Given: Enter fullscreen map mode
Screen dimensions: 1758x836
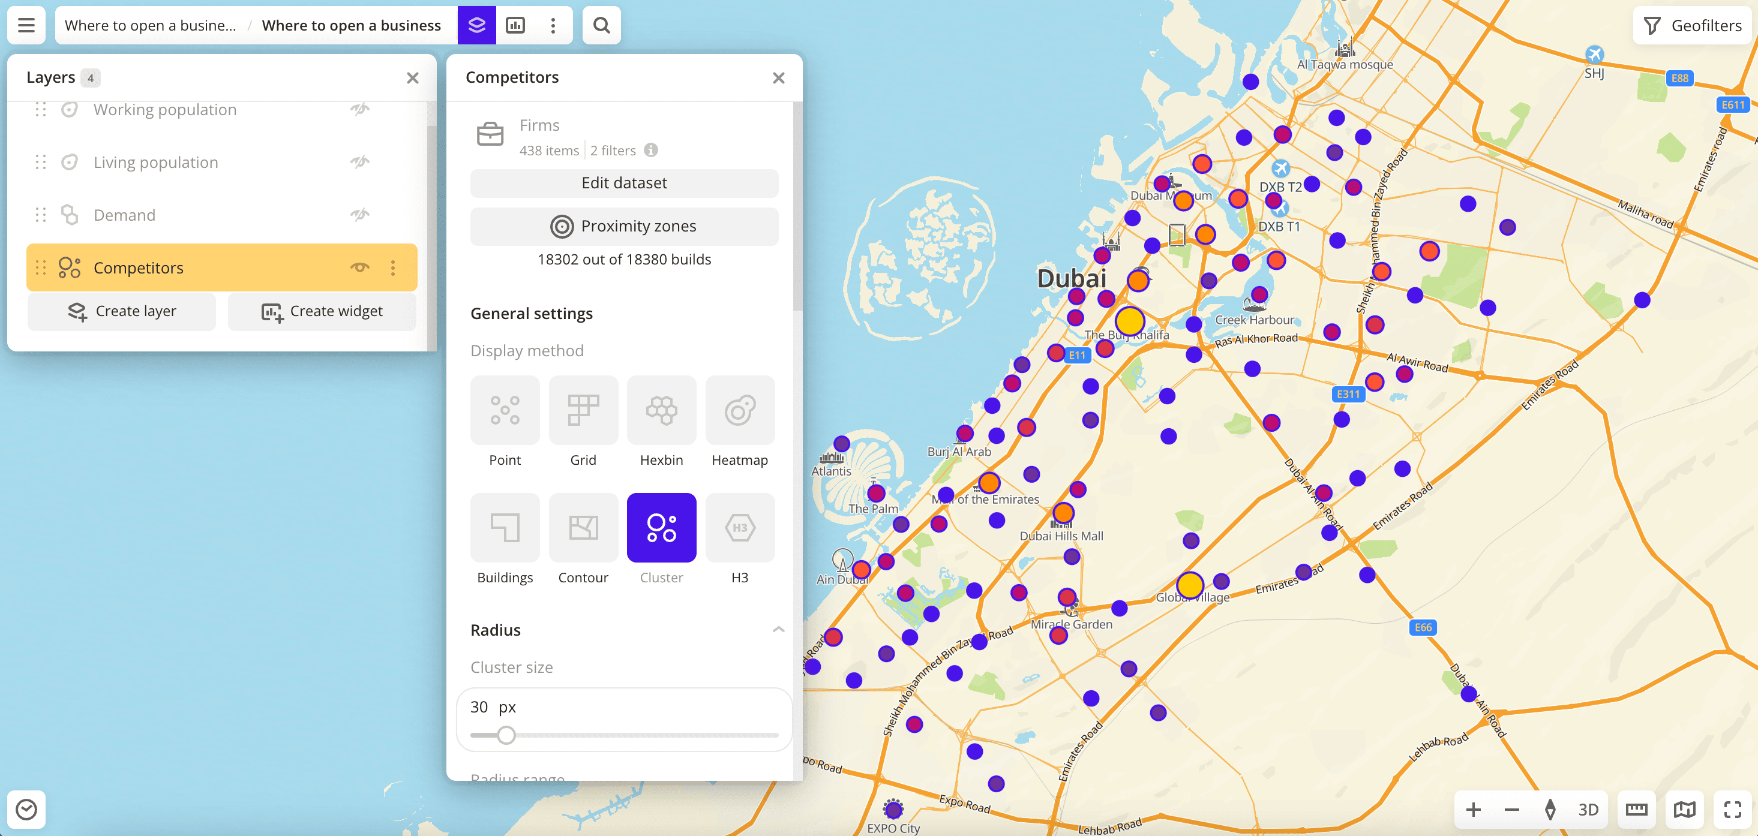Looking at the screenshot, I should [x=1732, y=810].
